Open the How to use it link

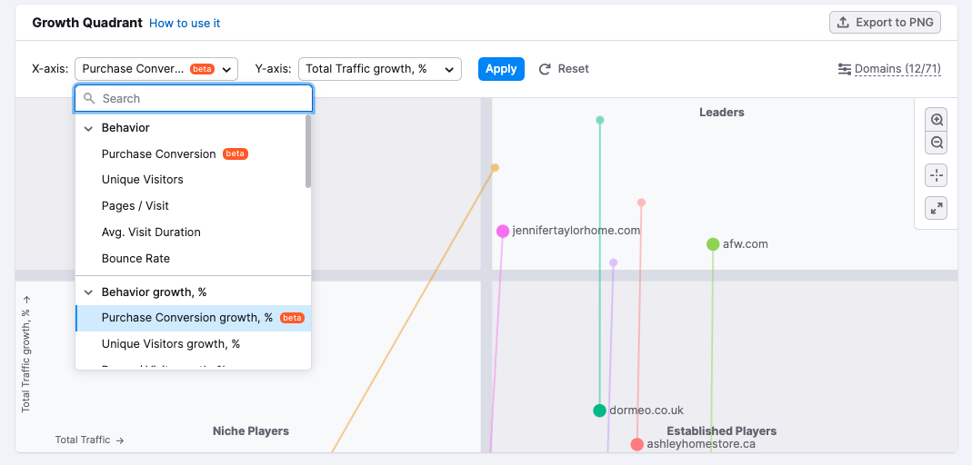(185, 23)
